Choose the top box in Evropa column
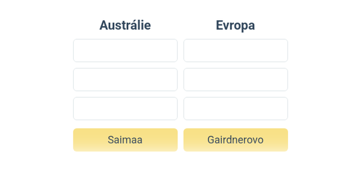Viewport: 360px width, 180px height. point(235,50)
